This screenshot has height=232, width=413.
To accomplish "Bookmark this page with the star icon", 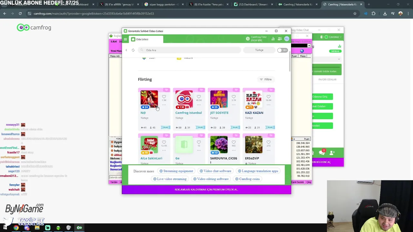I will (355, 14).
